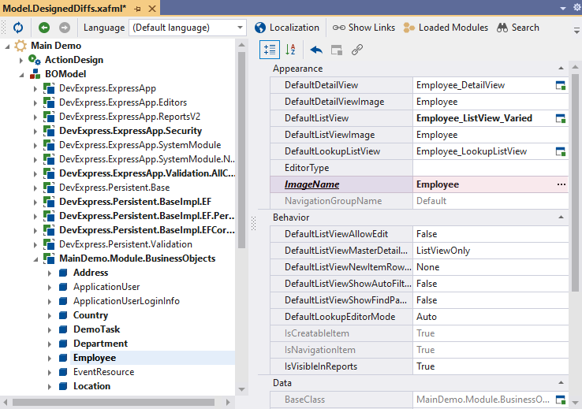This screenshot has width=582, height=409.
Task: Expand the Department class node
Action: [x=50, y=344]
